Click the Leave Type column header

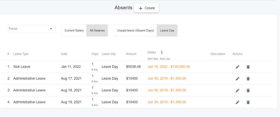pos(21,54)
